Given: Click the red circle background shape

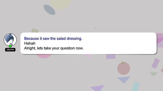Looking at the screenshot, I should coord(124,68).
